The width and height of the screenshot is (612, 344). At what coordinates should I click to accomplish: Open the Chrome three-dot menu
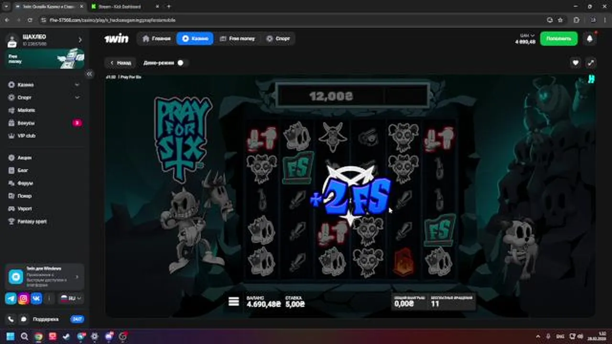pyautogui.click(x=604, y=20)
